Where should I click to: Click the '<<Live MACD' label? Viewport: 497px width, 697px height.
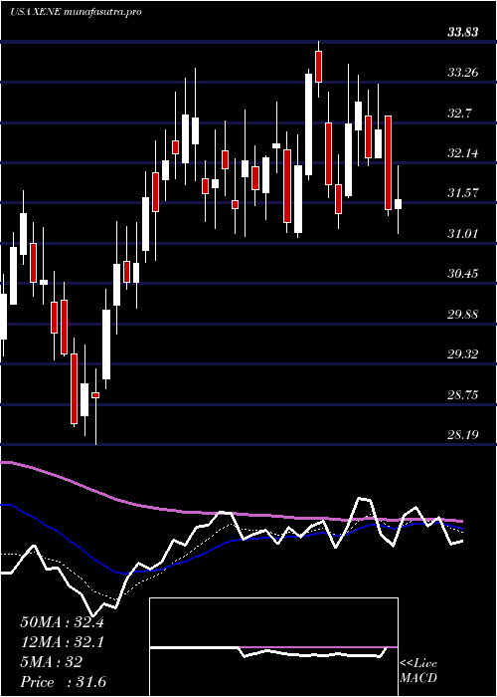(x=418, y=670)
